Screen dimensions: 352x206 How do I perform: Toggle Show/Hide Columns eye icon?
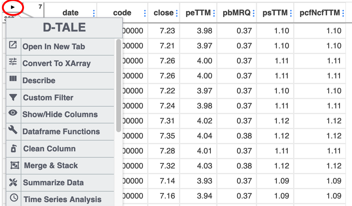13,113
